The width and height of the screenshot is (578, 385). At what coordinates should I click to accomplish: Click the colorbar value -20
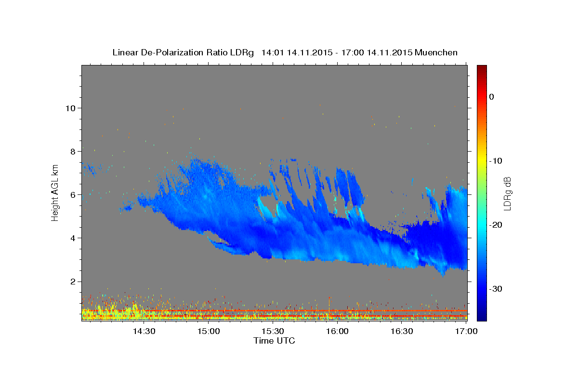pos(496,225)
